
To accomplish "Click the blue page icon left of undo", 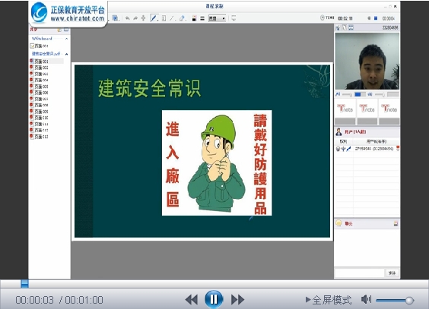I will (115, 18).
